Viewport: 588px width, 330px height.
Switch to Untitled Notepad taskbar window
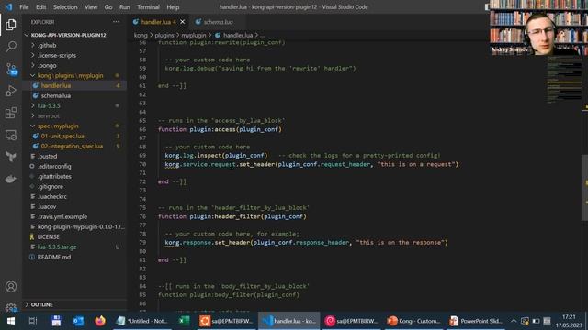(143, 321)
